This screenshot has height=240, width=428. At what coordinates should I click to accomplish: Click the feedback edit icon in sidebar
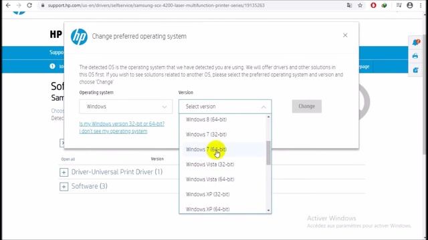[415, 70]
